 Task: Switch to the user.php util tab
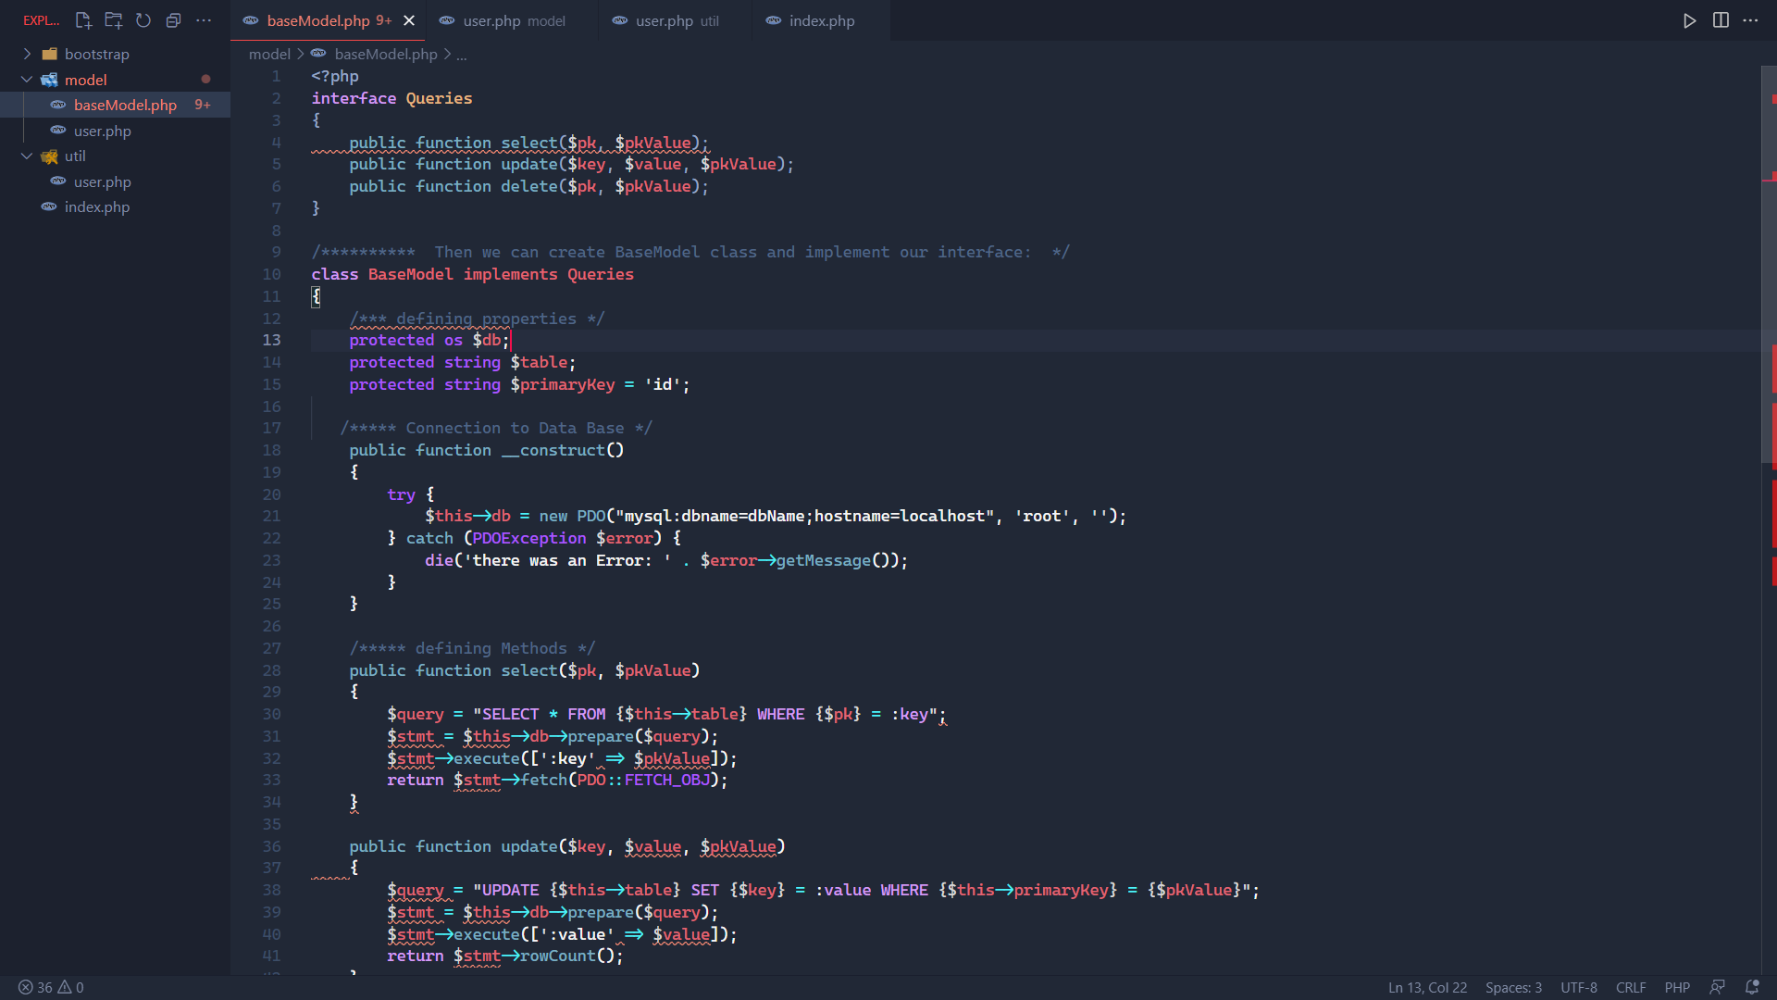click(674, 20)
